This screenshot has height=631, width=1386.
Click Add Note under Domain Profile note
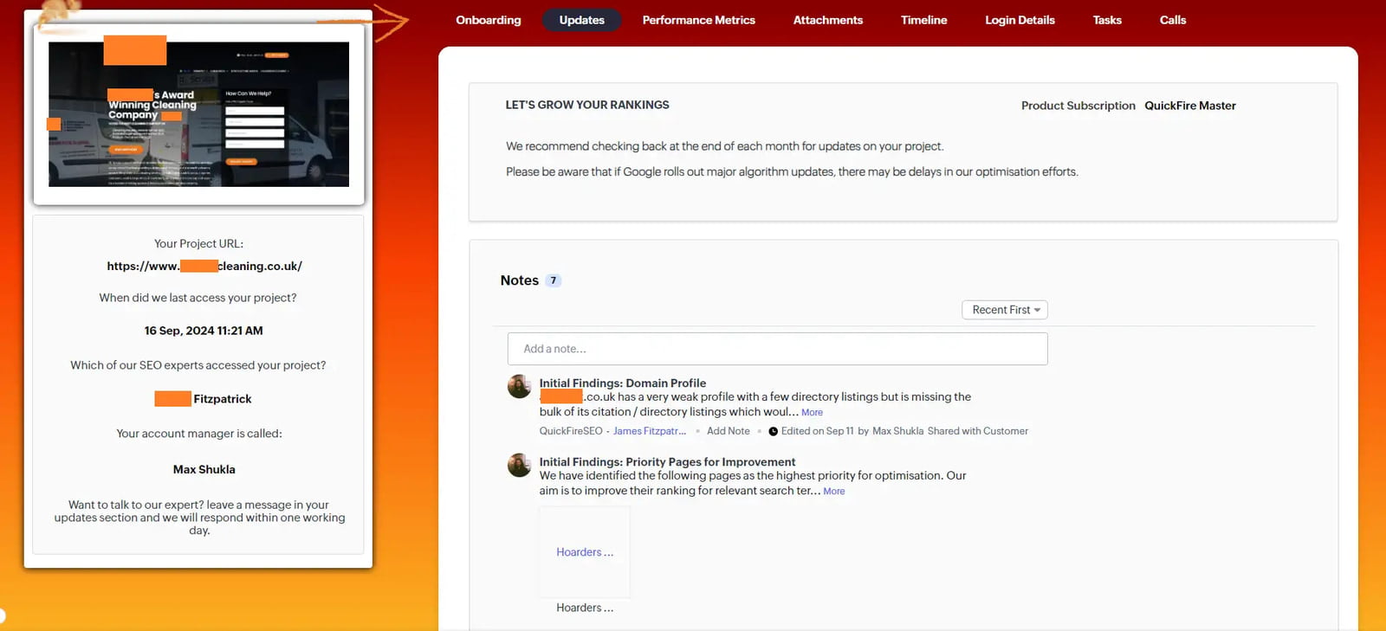coord(728,431)
